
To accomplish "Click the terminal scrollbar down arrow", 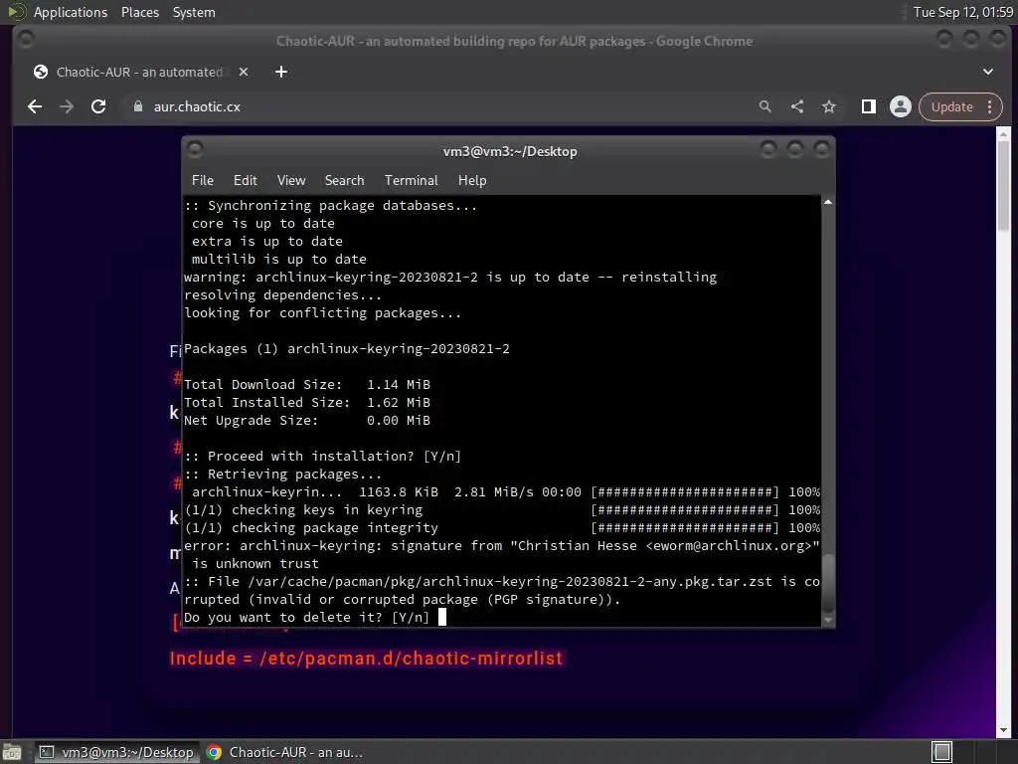I will [x=828, y=620].
